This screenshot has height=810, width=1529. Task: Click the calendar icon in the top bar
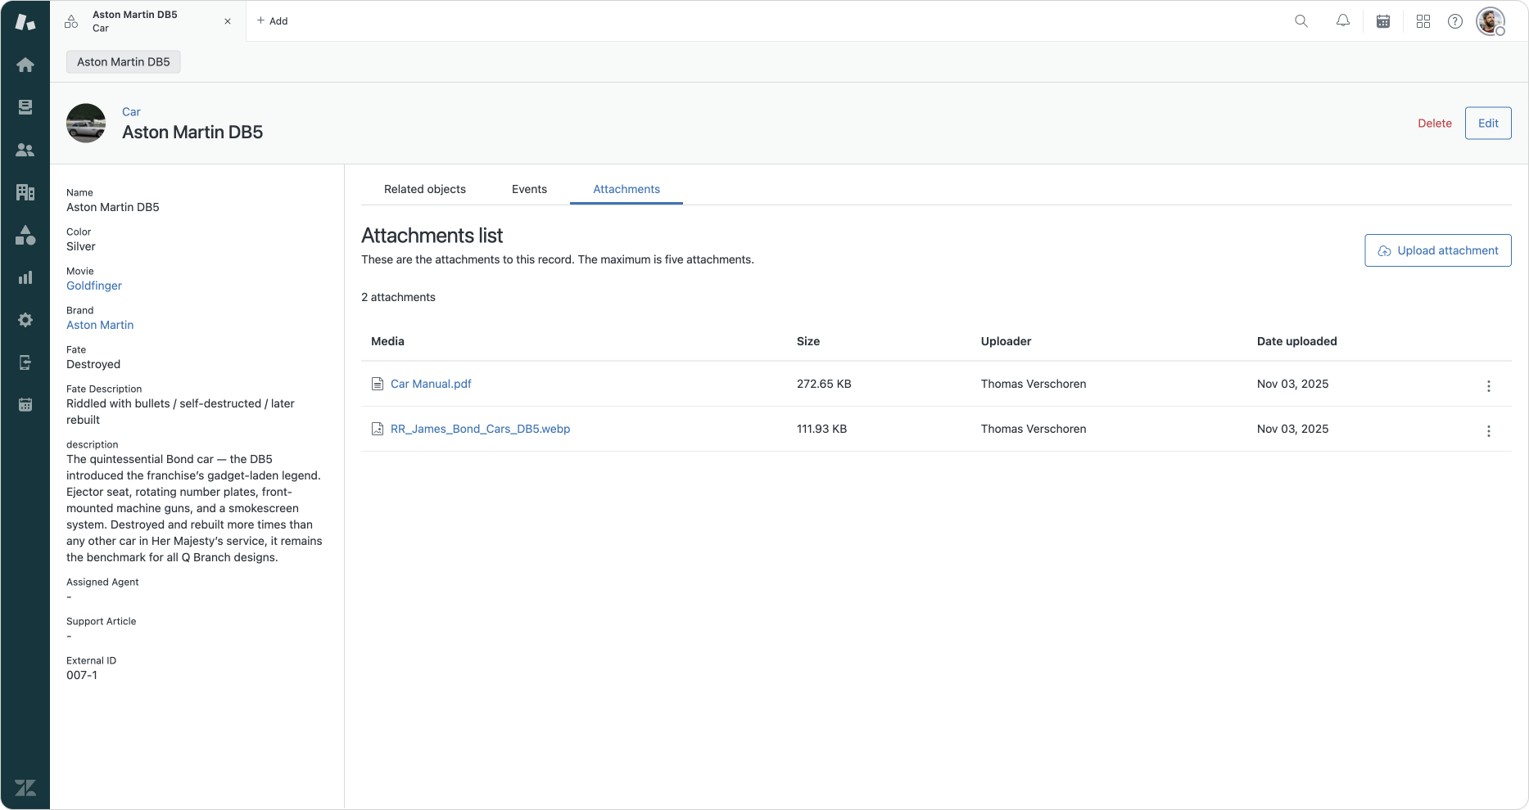coord(1383,21)
